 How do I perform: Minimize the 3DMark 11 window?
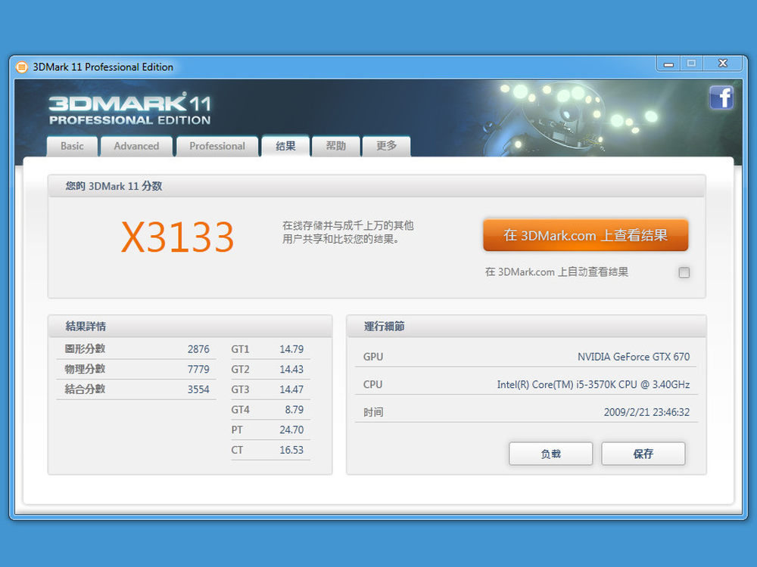[668, 64]
